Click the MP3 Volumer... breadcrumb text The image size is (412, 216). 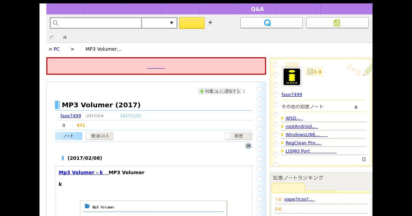[x=103, y=49]
